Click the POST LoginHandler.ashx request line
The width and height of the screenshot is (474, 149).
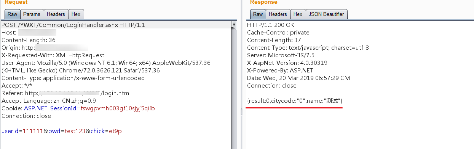tap(73, 25)
